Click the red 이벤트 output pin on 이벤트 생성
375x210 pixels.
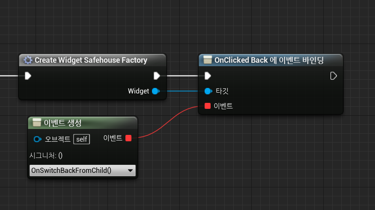coord(128,138)
